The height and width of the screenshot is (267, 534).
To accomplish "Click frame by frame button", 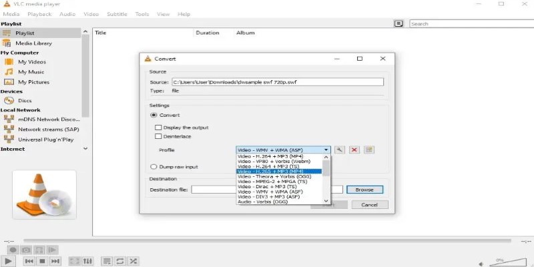I will [x=52, y=250].
